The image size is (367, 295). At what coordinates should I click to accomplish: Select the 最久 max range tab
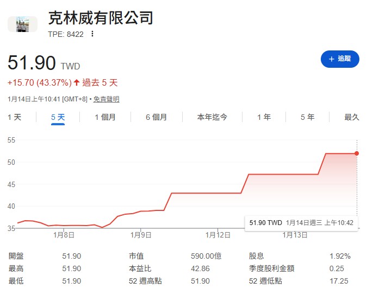click(352, 117)
